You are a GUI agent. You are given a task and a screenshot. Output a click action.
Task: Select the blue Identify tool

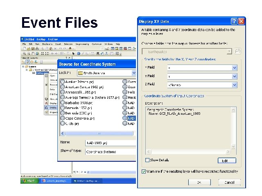[x=79, y=53]
